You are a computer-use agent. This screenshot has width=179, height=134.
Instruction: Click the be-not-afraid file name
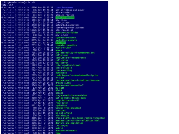[x=64, y=113]
